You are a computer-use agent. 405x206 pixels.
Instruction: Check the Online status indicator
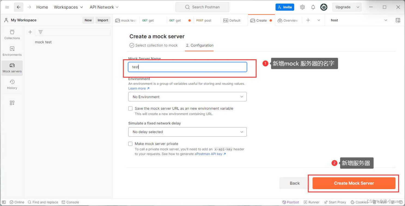[x=17, y=202]
